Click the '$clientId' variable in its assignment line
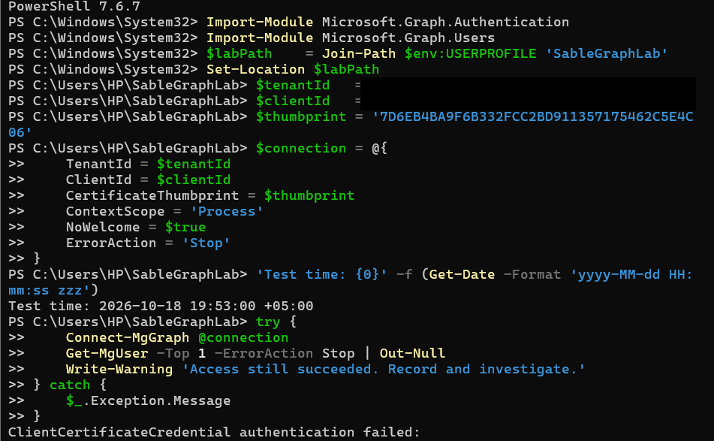The height and width of the screenshot is (441, 714). [x=292, y=101]
